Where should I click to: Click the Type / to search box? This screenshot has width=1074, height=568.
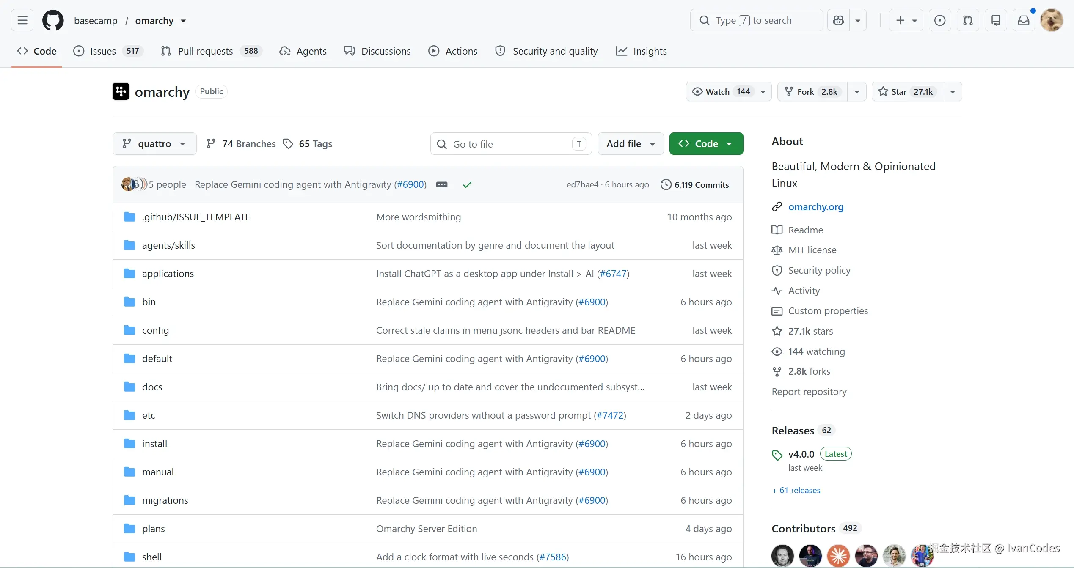pyautogui.click(x=756, y=20)
